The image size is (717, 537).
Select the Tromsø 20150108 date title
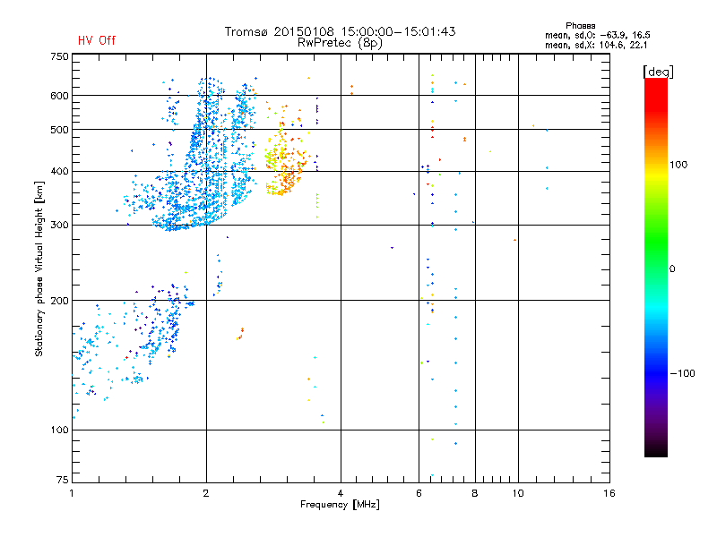click(340, 31)
